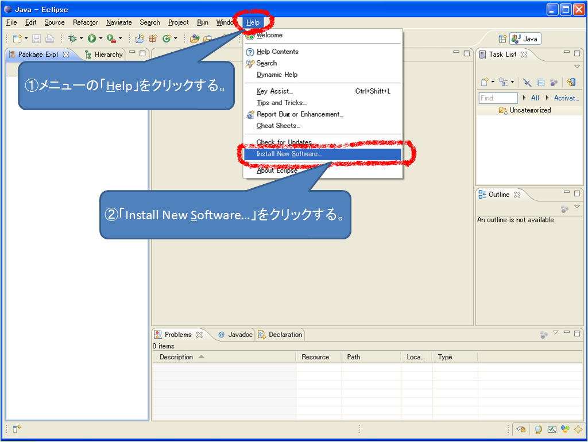The height and width of the screenshot is (442, 588).
Task: Click the Print toolbar icon
Action: pyautogui.click(x=49, y=38)
